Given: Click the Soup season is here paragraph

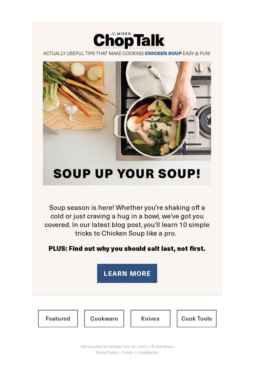Looking at the screenshot, I should 127,220.
